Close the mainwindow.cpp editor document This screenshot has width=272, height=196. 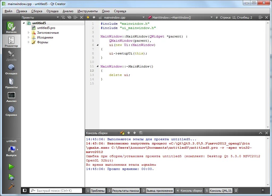[267, 17]
